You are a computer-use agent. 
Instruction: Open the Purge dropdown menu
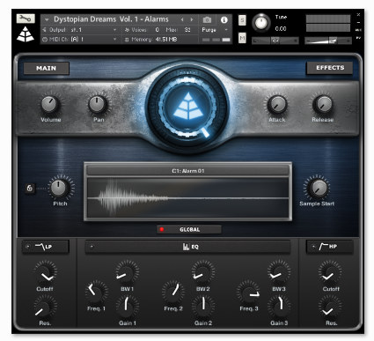pyautogui.click(x=226, y=30)
